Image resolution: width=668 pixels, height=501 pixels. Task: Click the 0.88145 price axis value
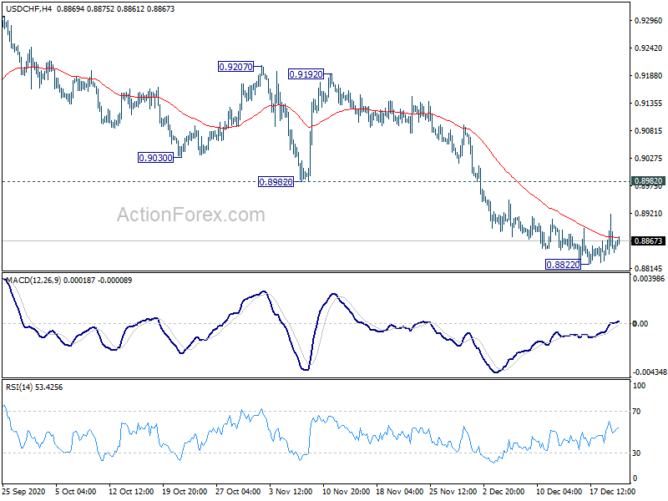point(649,268)
